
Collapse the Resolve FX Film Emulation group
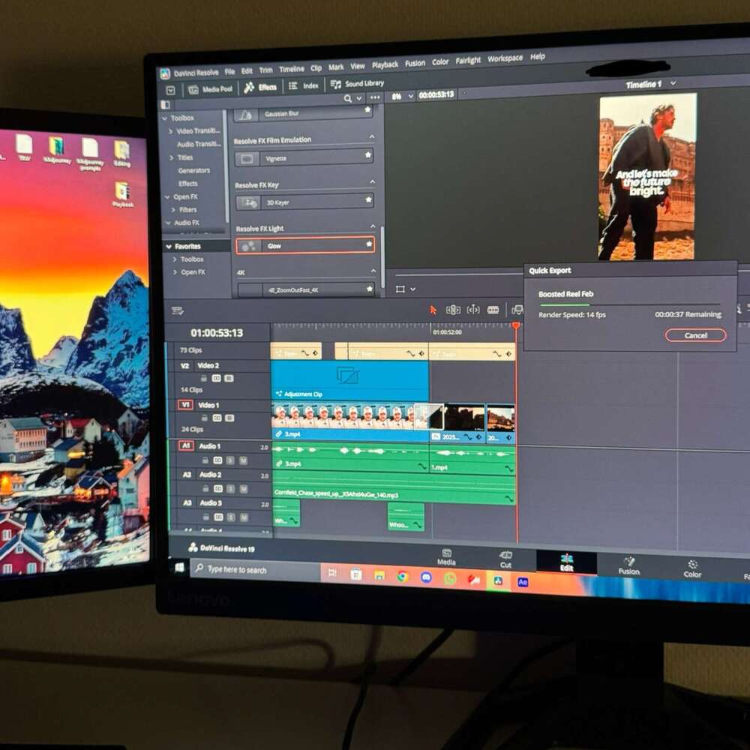tap(372, 136)
